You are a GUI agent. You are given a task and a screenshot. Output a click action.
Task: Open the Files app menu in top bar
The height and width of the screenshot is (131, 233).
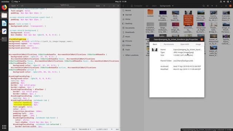(x=16, y=1)
